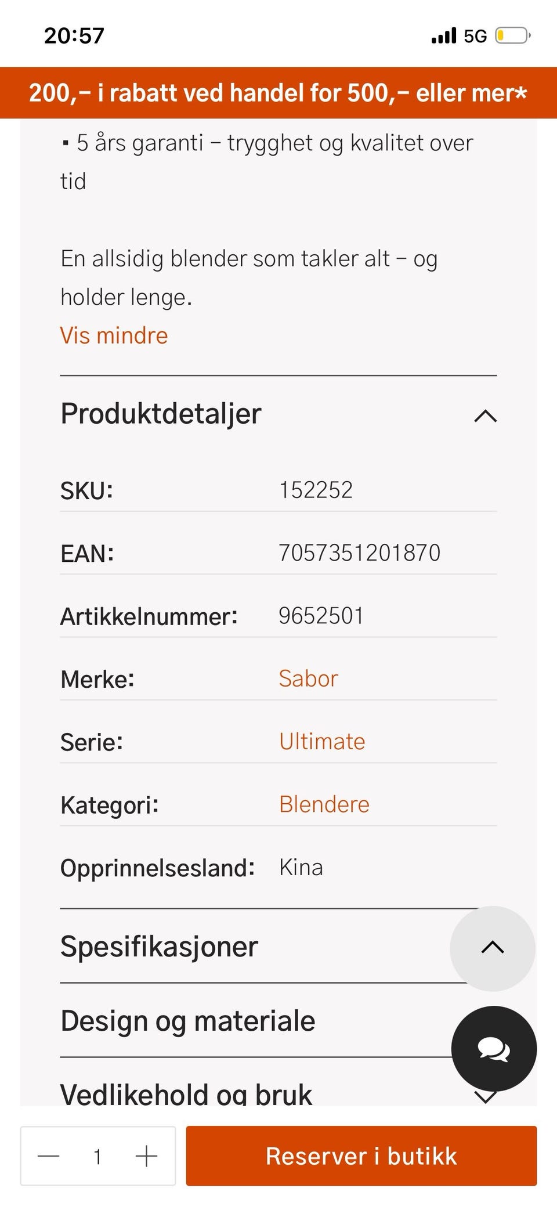Open the Sabor brand link

pyautogui.click(x=308, y=678)
